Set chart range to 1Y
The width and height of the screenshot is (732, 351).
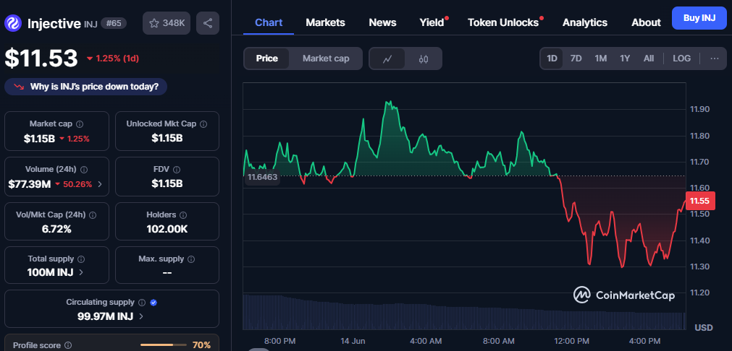625,58
